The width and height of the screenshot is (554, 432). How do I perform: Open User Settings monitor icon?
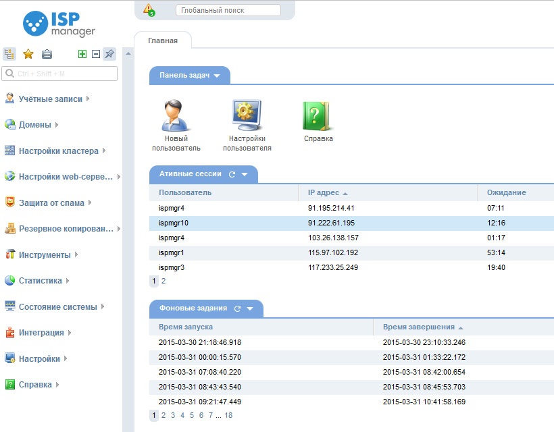pos(247,116)
